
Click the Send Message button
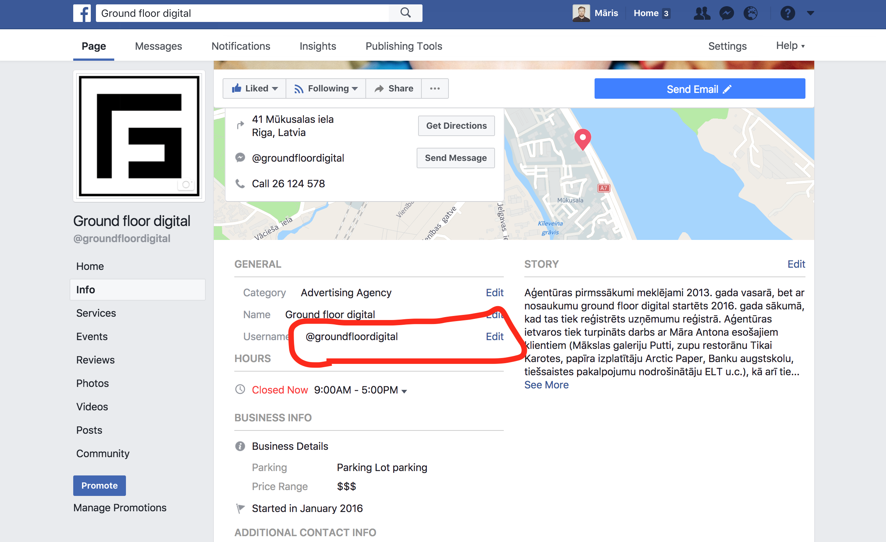(x=456, y=158)
